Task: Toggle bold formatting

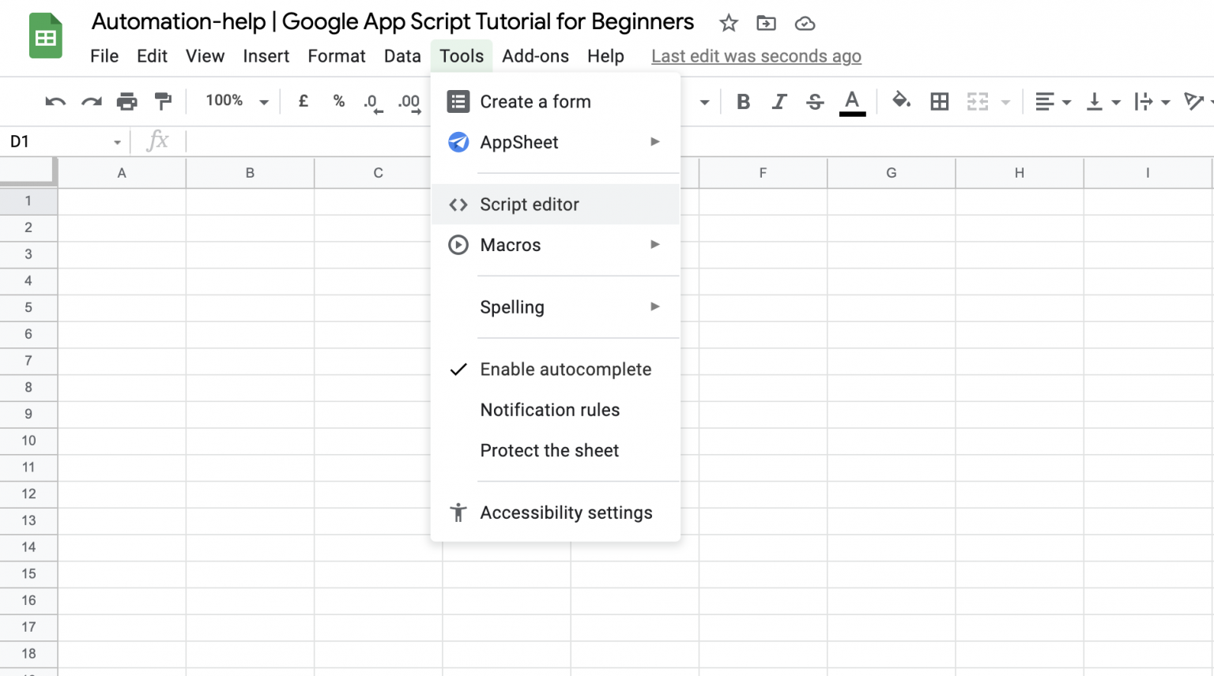Action: coord(743,101)
